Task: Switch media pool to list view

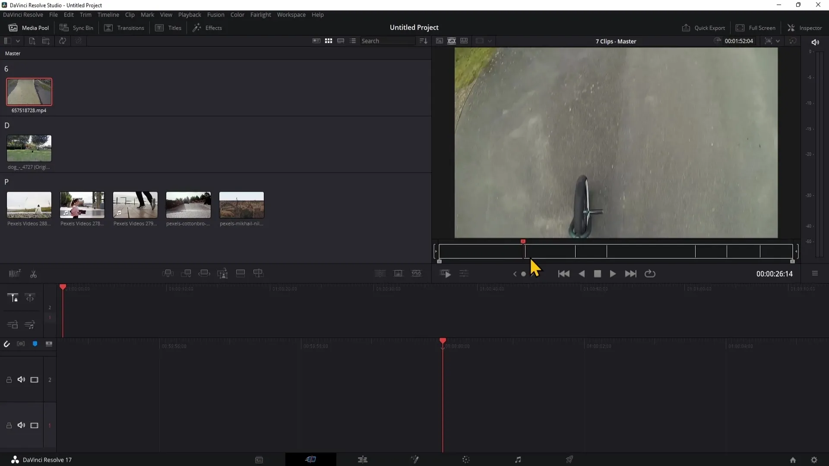Action: 353,41
